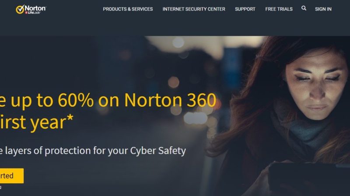Click the red LifeLock emblem under Norton
Viewport: 350px width, 196px height.
(26, 13)
